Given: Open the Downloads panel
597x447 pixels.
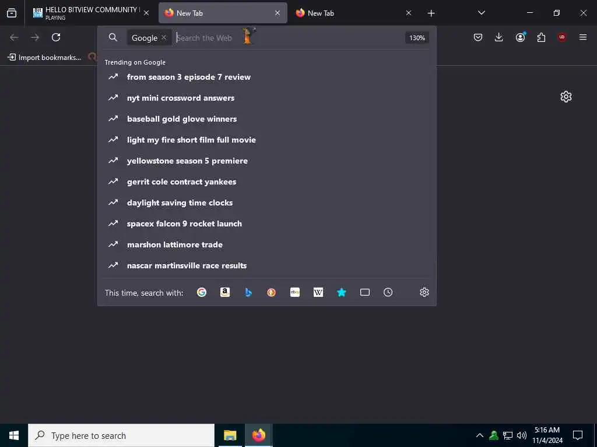Looking at the screenshot, I should (499, 37).
